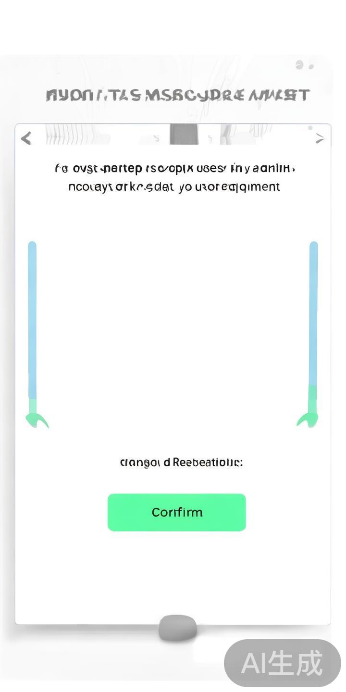Tap the AI生成 watermark badge
This screenshot has height=692, width=346.
pos(282,663)
